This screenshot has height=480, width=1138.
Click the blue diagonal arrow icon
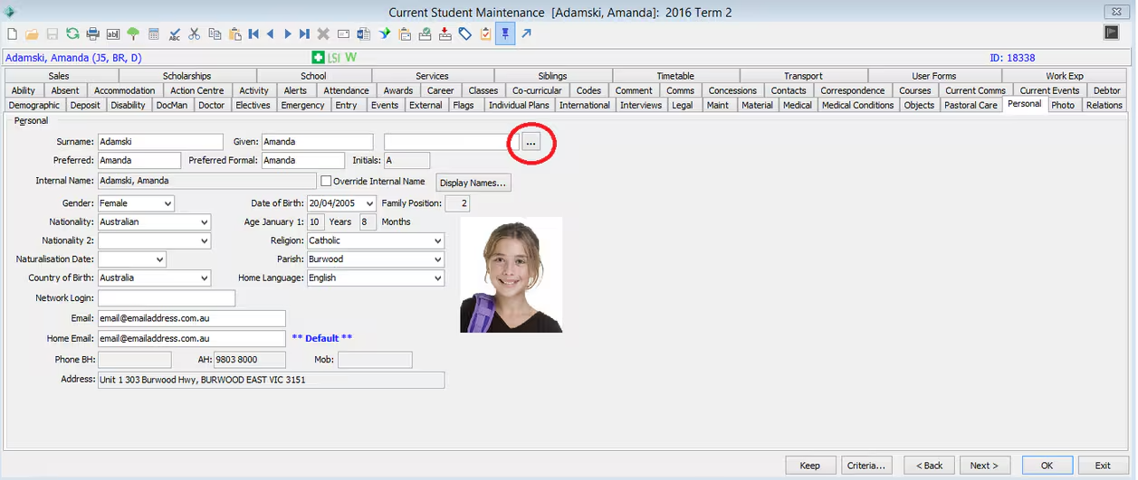tap(526, 34)
